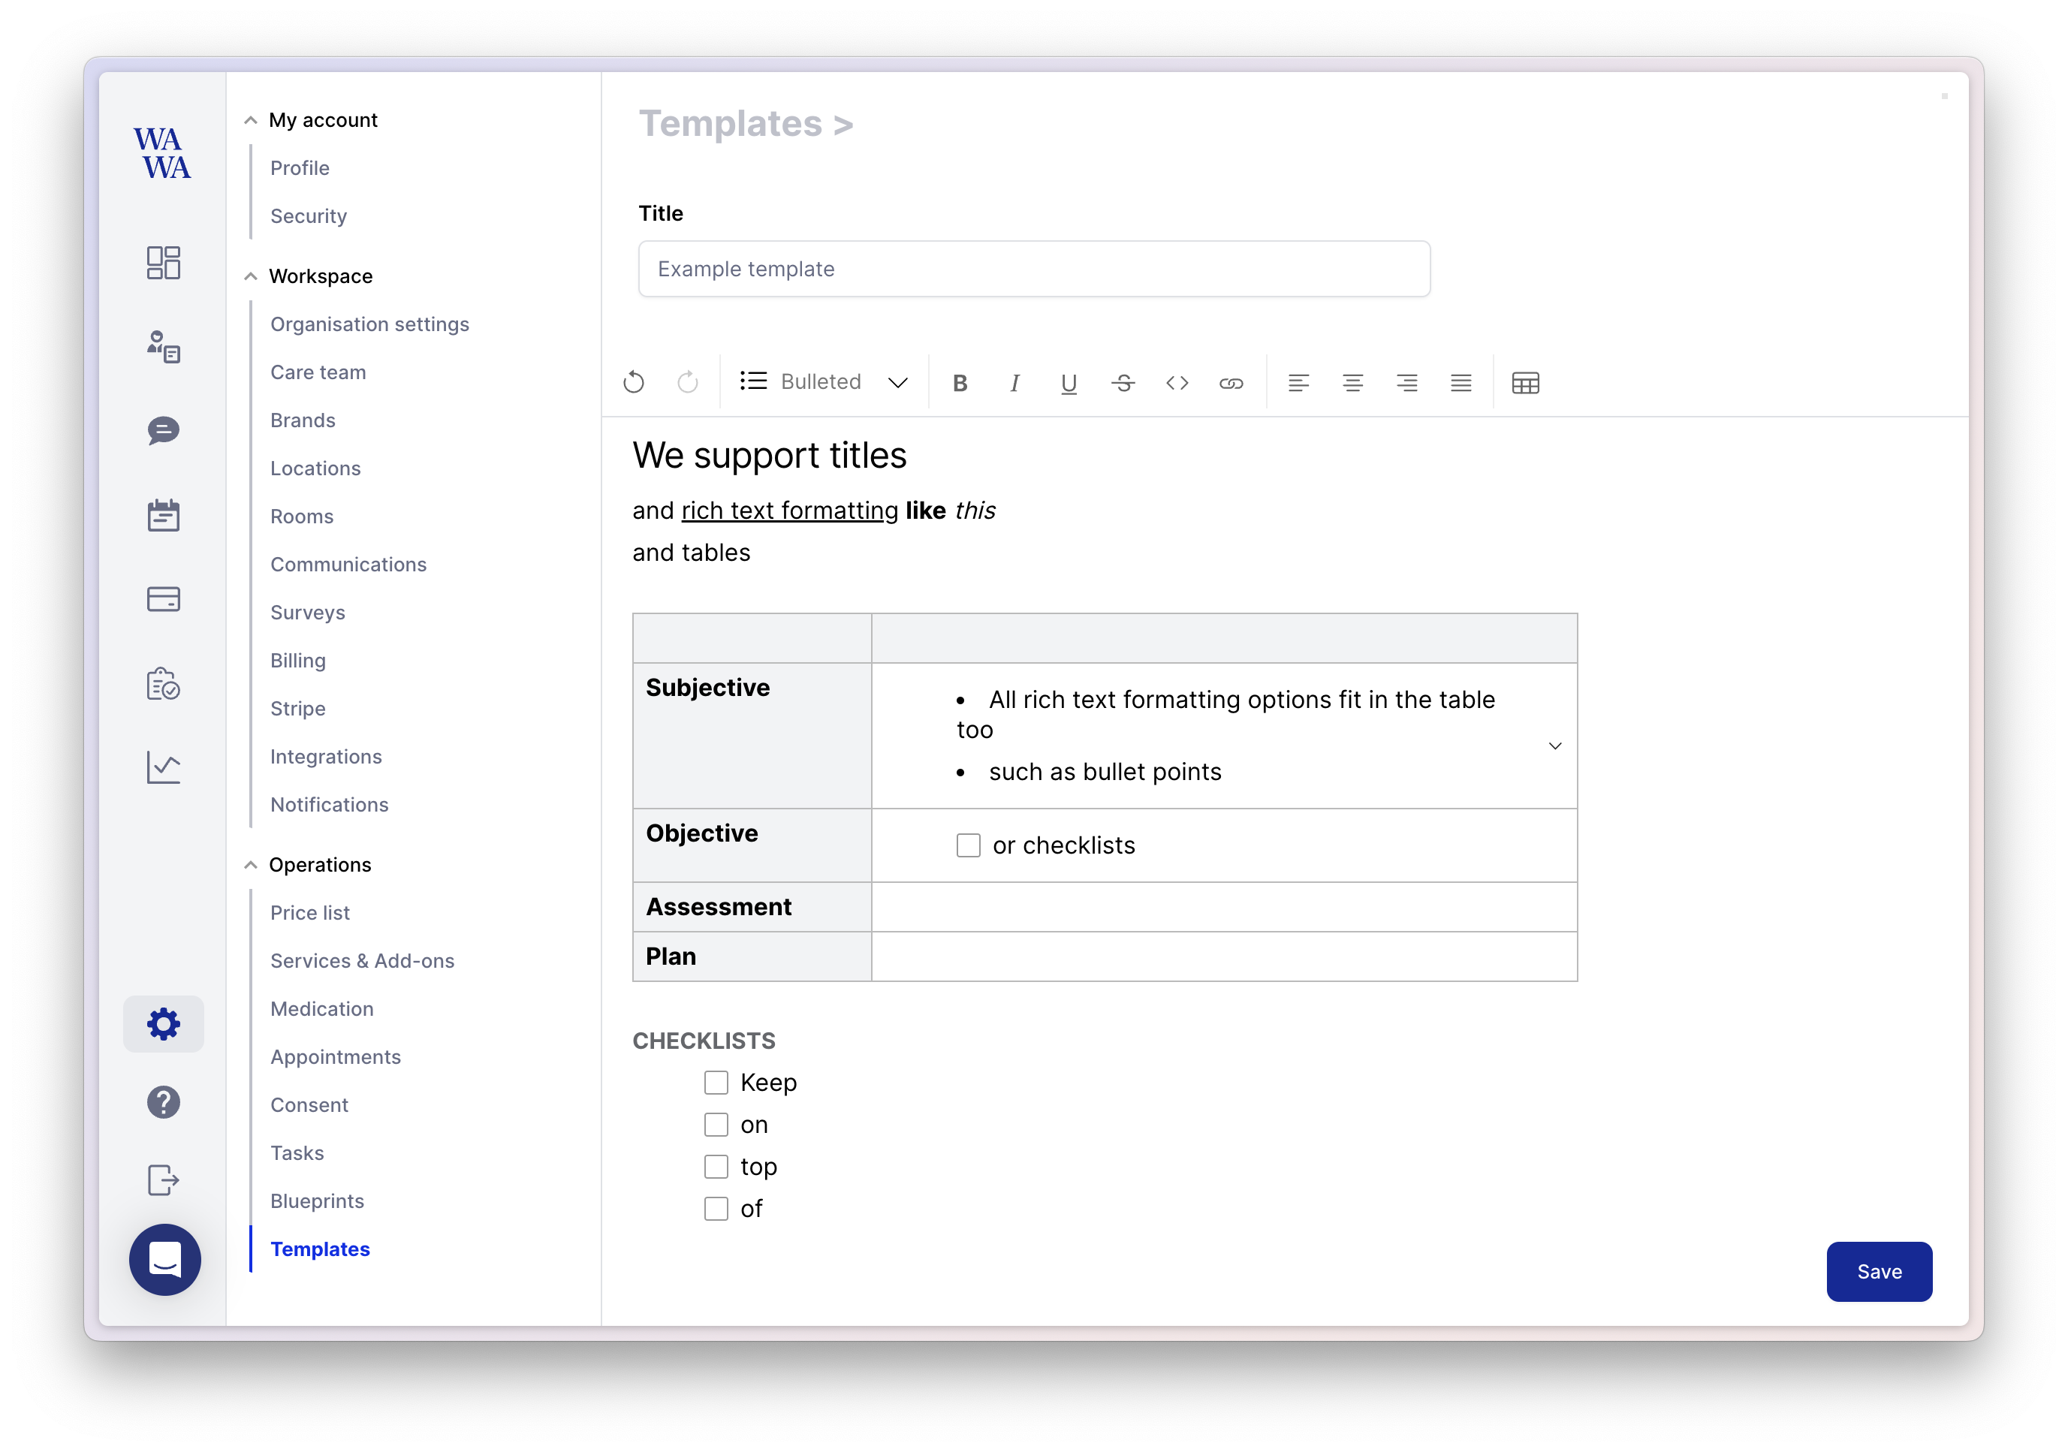Click the inline code icon
Viewport: 2068px width, 1452px height.
(x=1177, y=383)
